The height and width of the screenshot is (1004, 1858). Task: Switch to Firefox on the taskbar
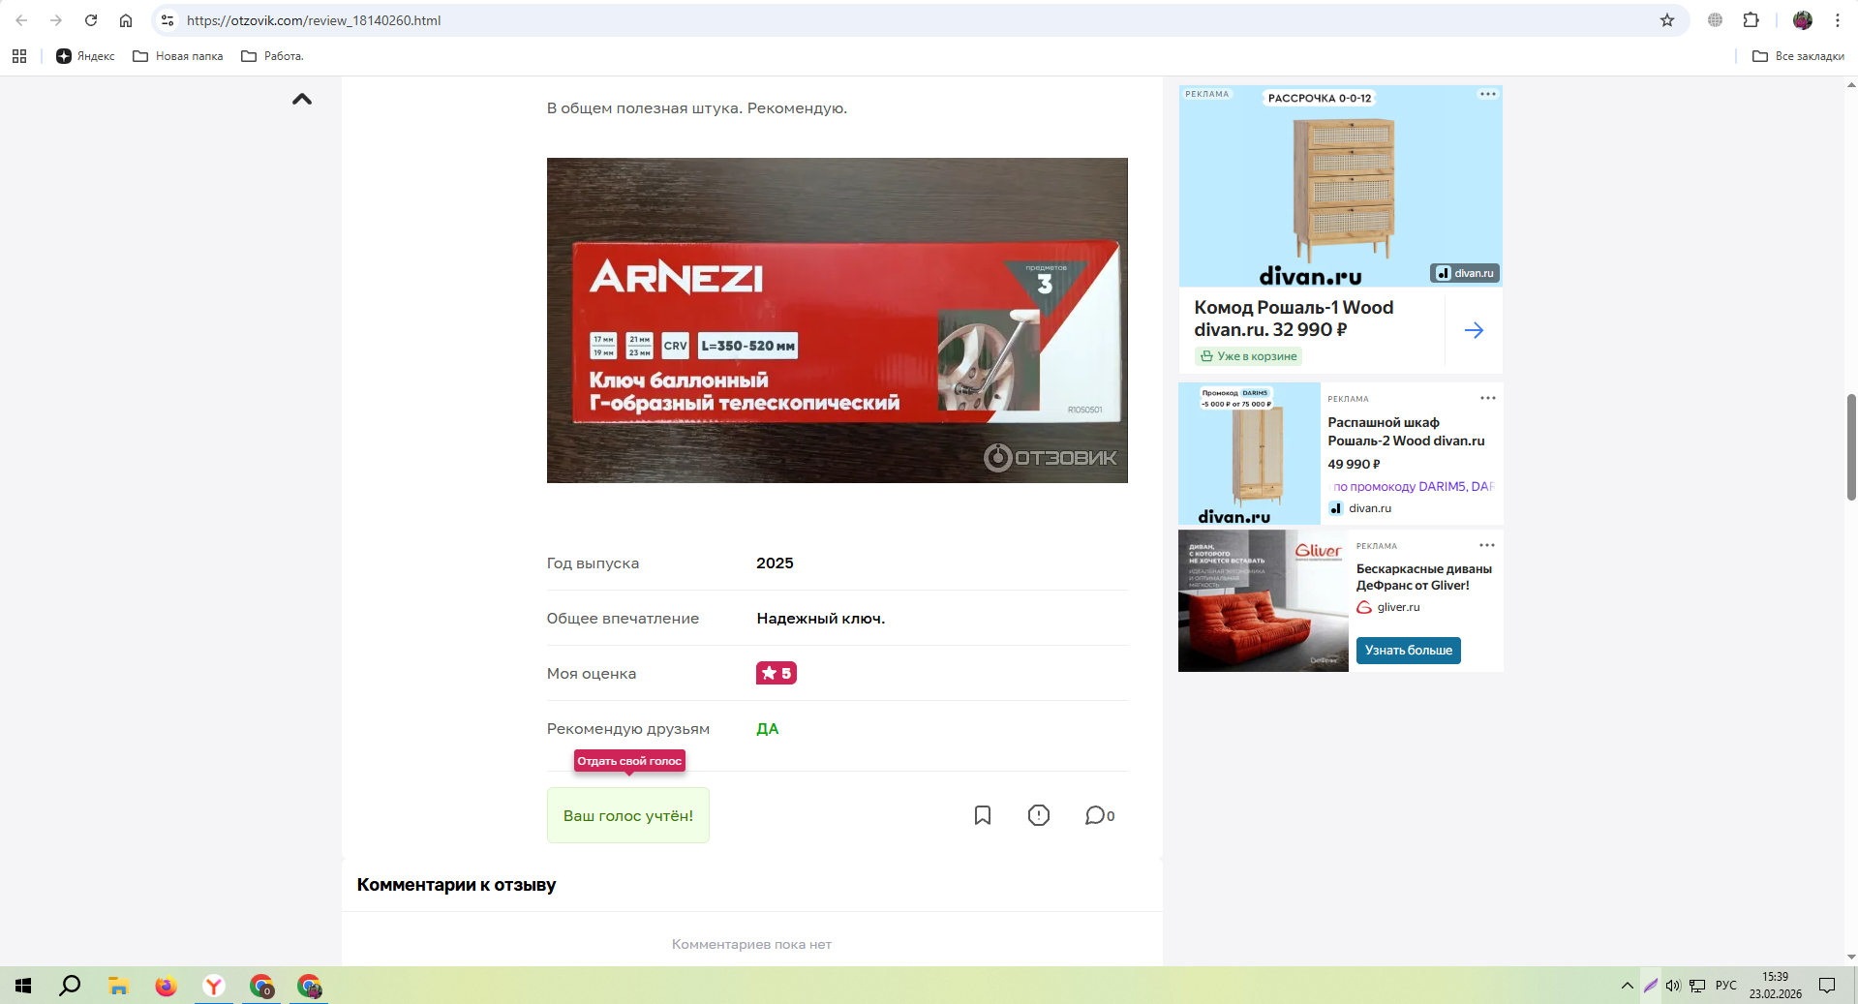tap(167, 986)
